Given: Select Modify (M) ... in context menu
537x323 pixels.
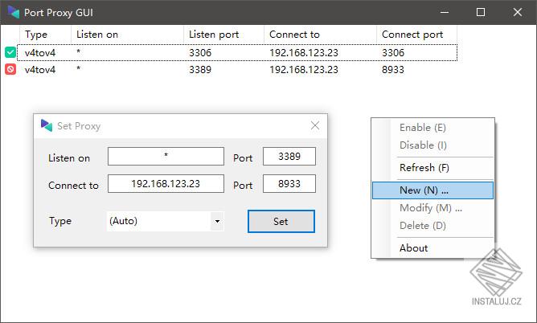Looking at the screenshot, I should tap(432, 207).
